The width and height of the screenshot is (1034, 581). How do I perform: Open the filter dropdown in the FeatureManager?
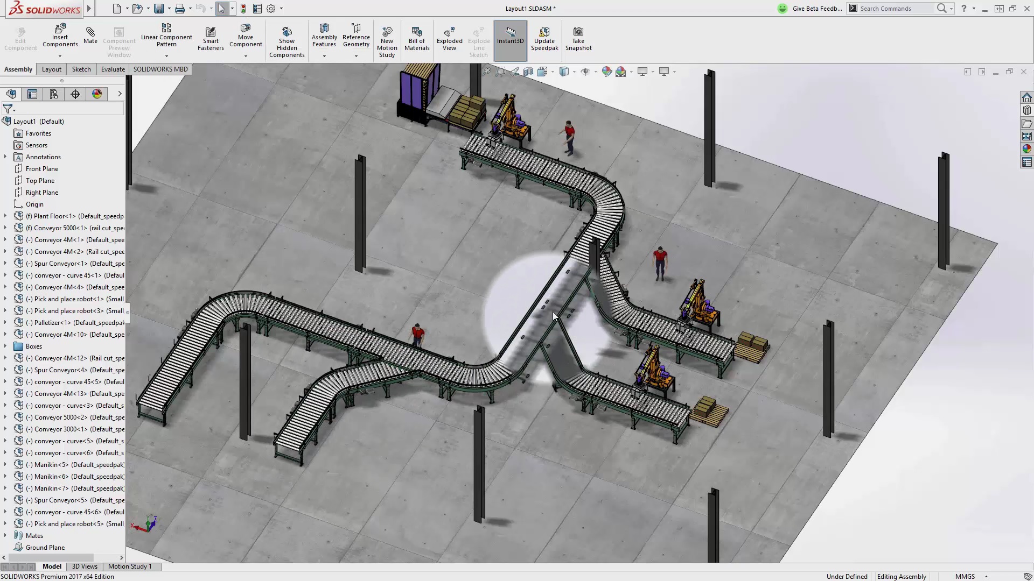pos(14,109)
